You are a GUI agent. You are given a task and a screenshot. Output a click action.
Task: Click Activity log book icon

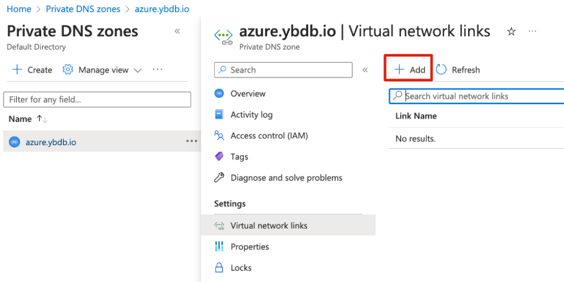click(219, 115)
